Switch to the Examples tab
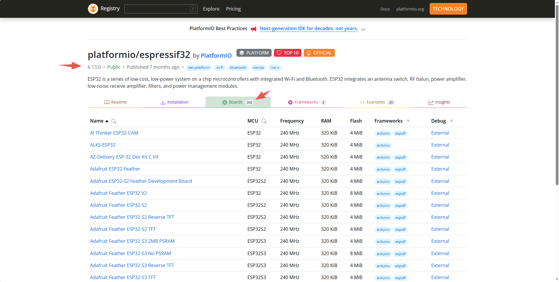Viewport: 559px width, 282px height. [377, 102]
